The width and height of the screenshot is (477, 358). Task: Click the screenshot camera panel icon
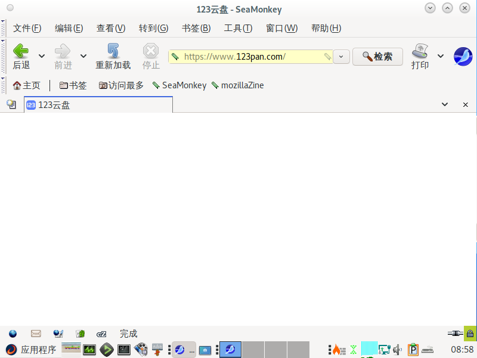coord(205,350)
